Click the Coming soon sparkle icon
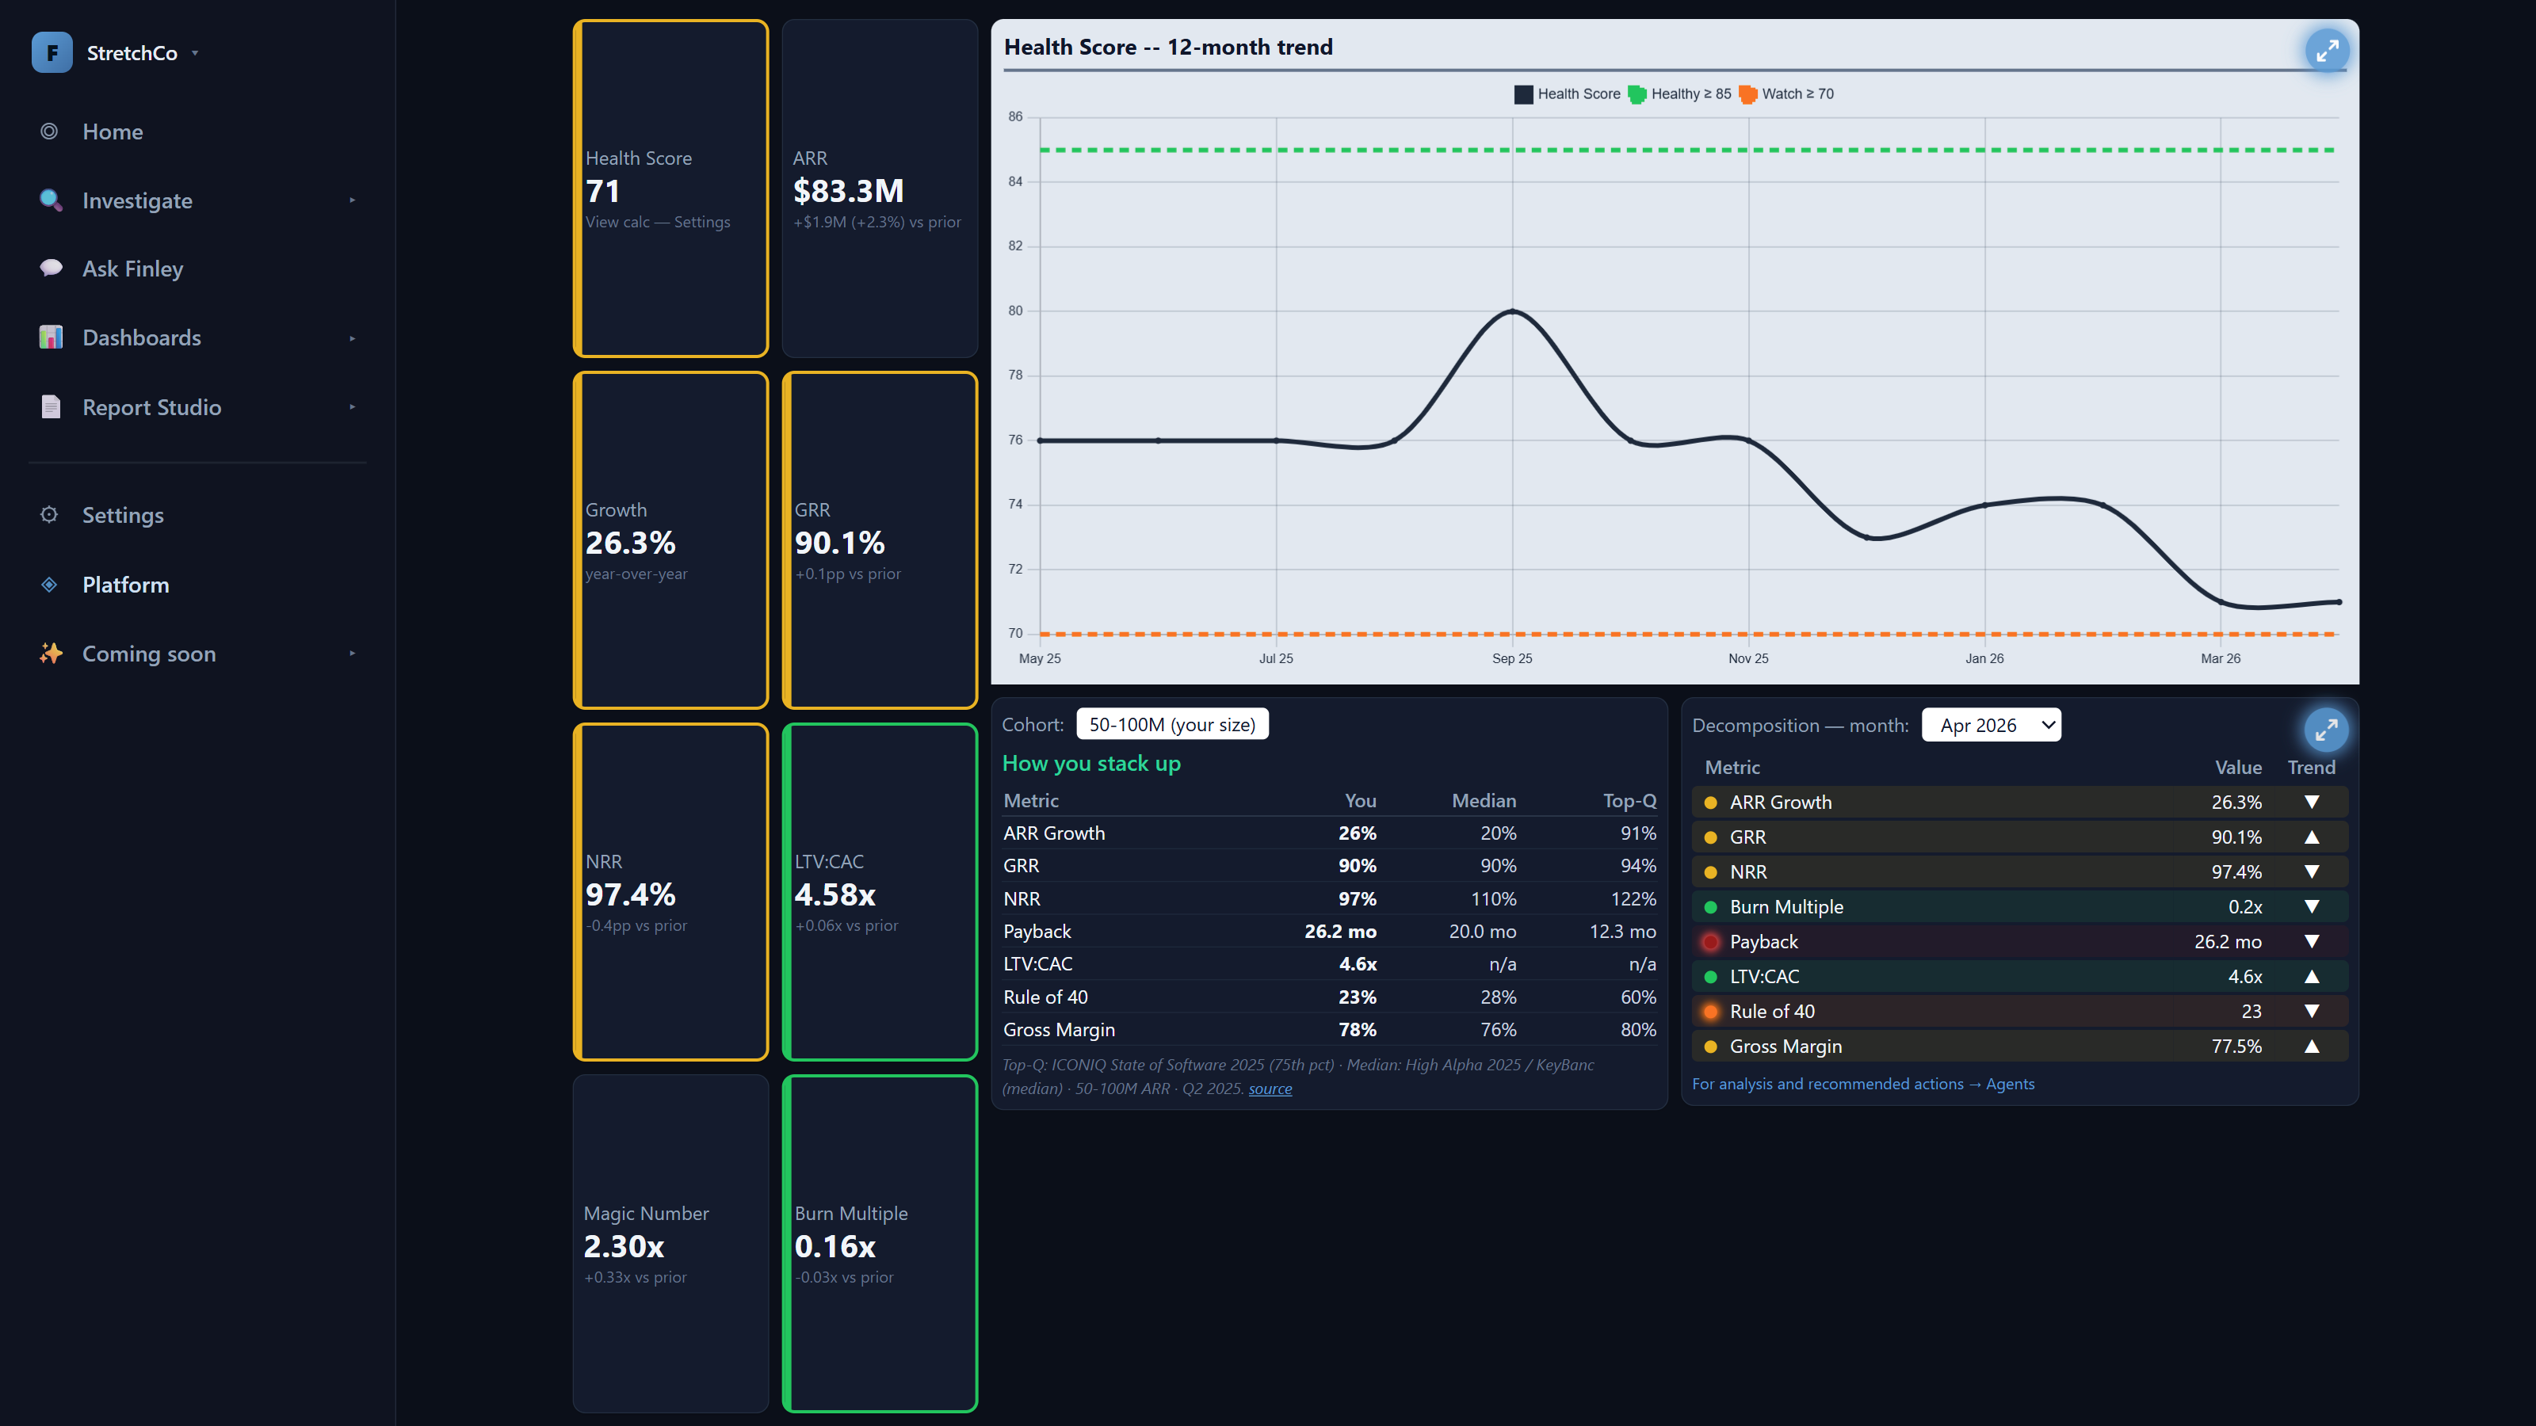2536x1426 pixels. pos(52,654)
